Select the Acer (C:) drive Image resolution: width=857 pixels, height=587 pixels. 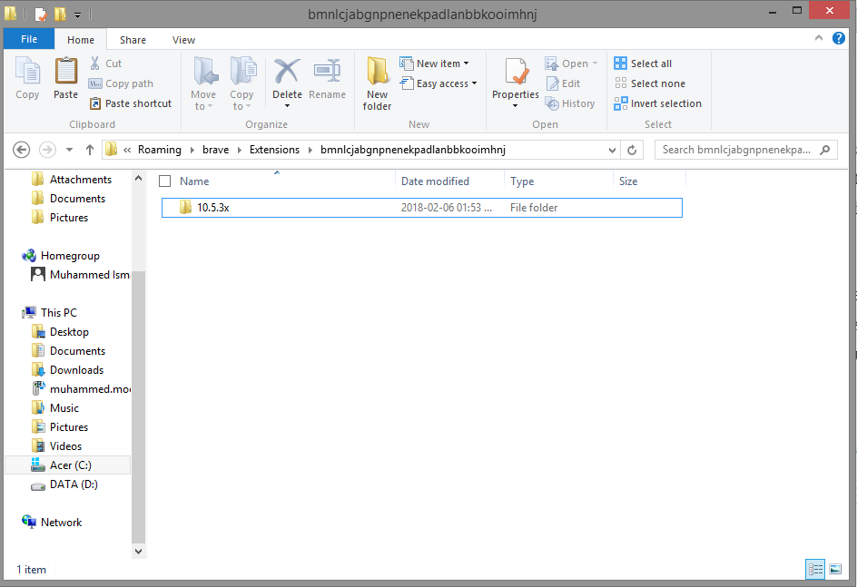click(x=68, y=465)
